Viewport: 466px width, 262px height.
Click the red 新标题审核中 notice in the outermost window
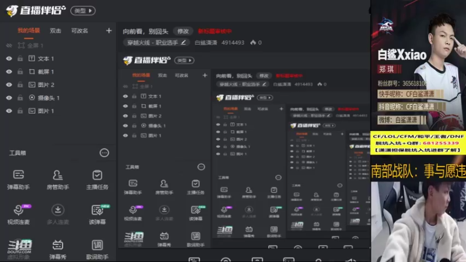click(214, 31)
